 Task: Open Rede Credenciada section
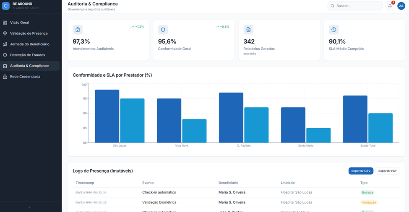[x=30, y=77]
